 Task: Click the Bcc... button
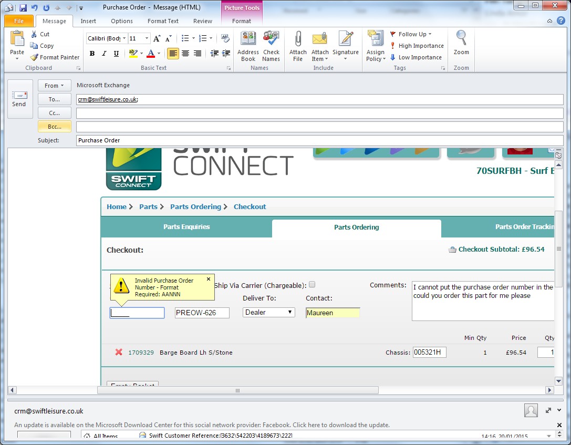pyautogui.click(x=54, y=127)
